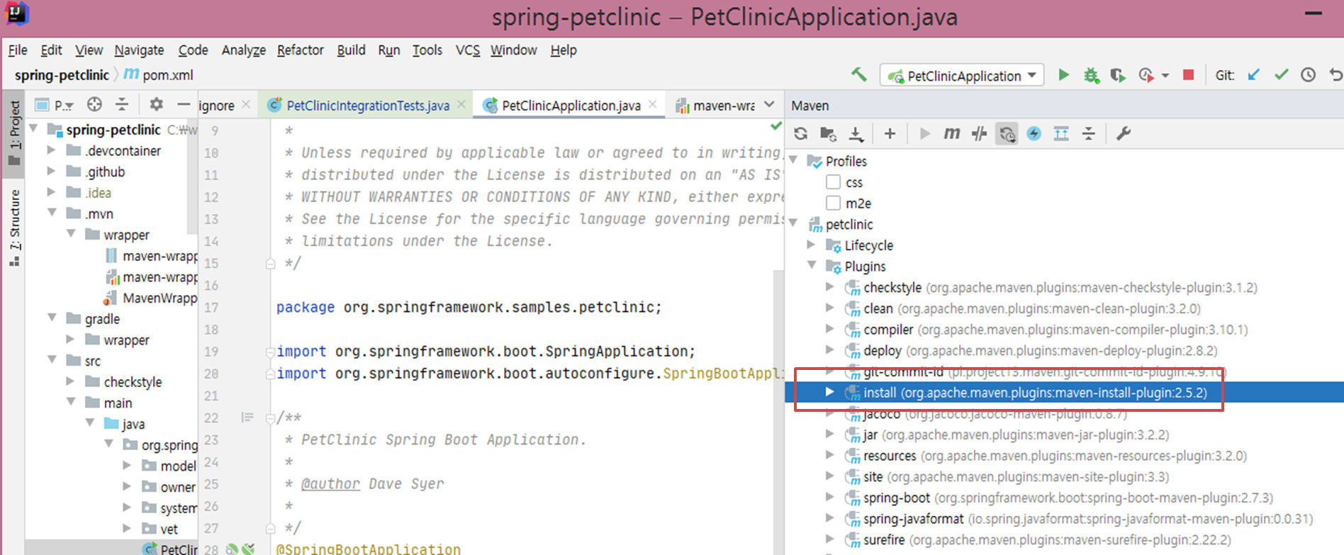Click the package declaration on line 17
The width and height of the screenshot is (1344, 555).
coord(469,307)
